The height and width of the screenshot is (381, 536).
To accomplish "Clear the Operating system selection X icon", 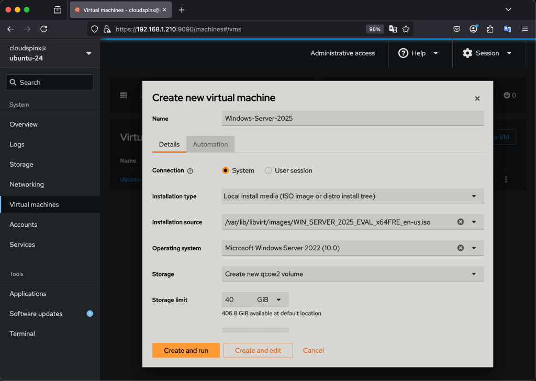I will coord(461,248).
